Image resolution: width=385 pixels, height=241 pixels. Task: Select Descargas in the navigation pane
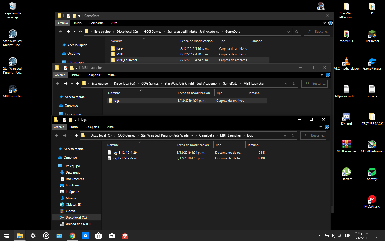coord(73,172)
